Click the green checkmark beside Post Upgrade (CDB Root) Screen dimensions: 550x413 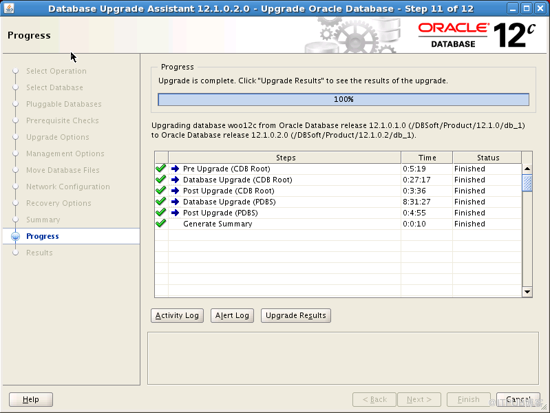pos(160,191)
